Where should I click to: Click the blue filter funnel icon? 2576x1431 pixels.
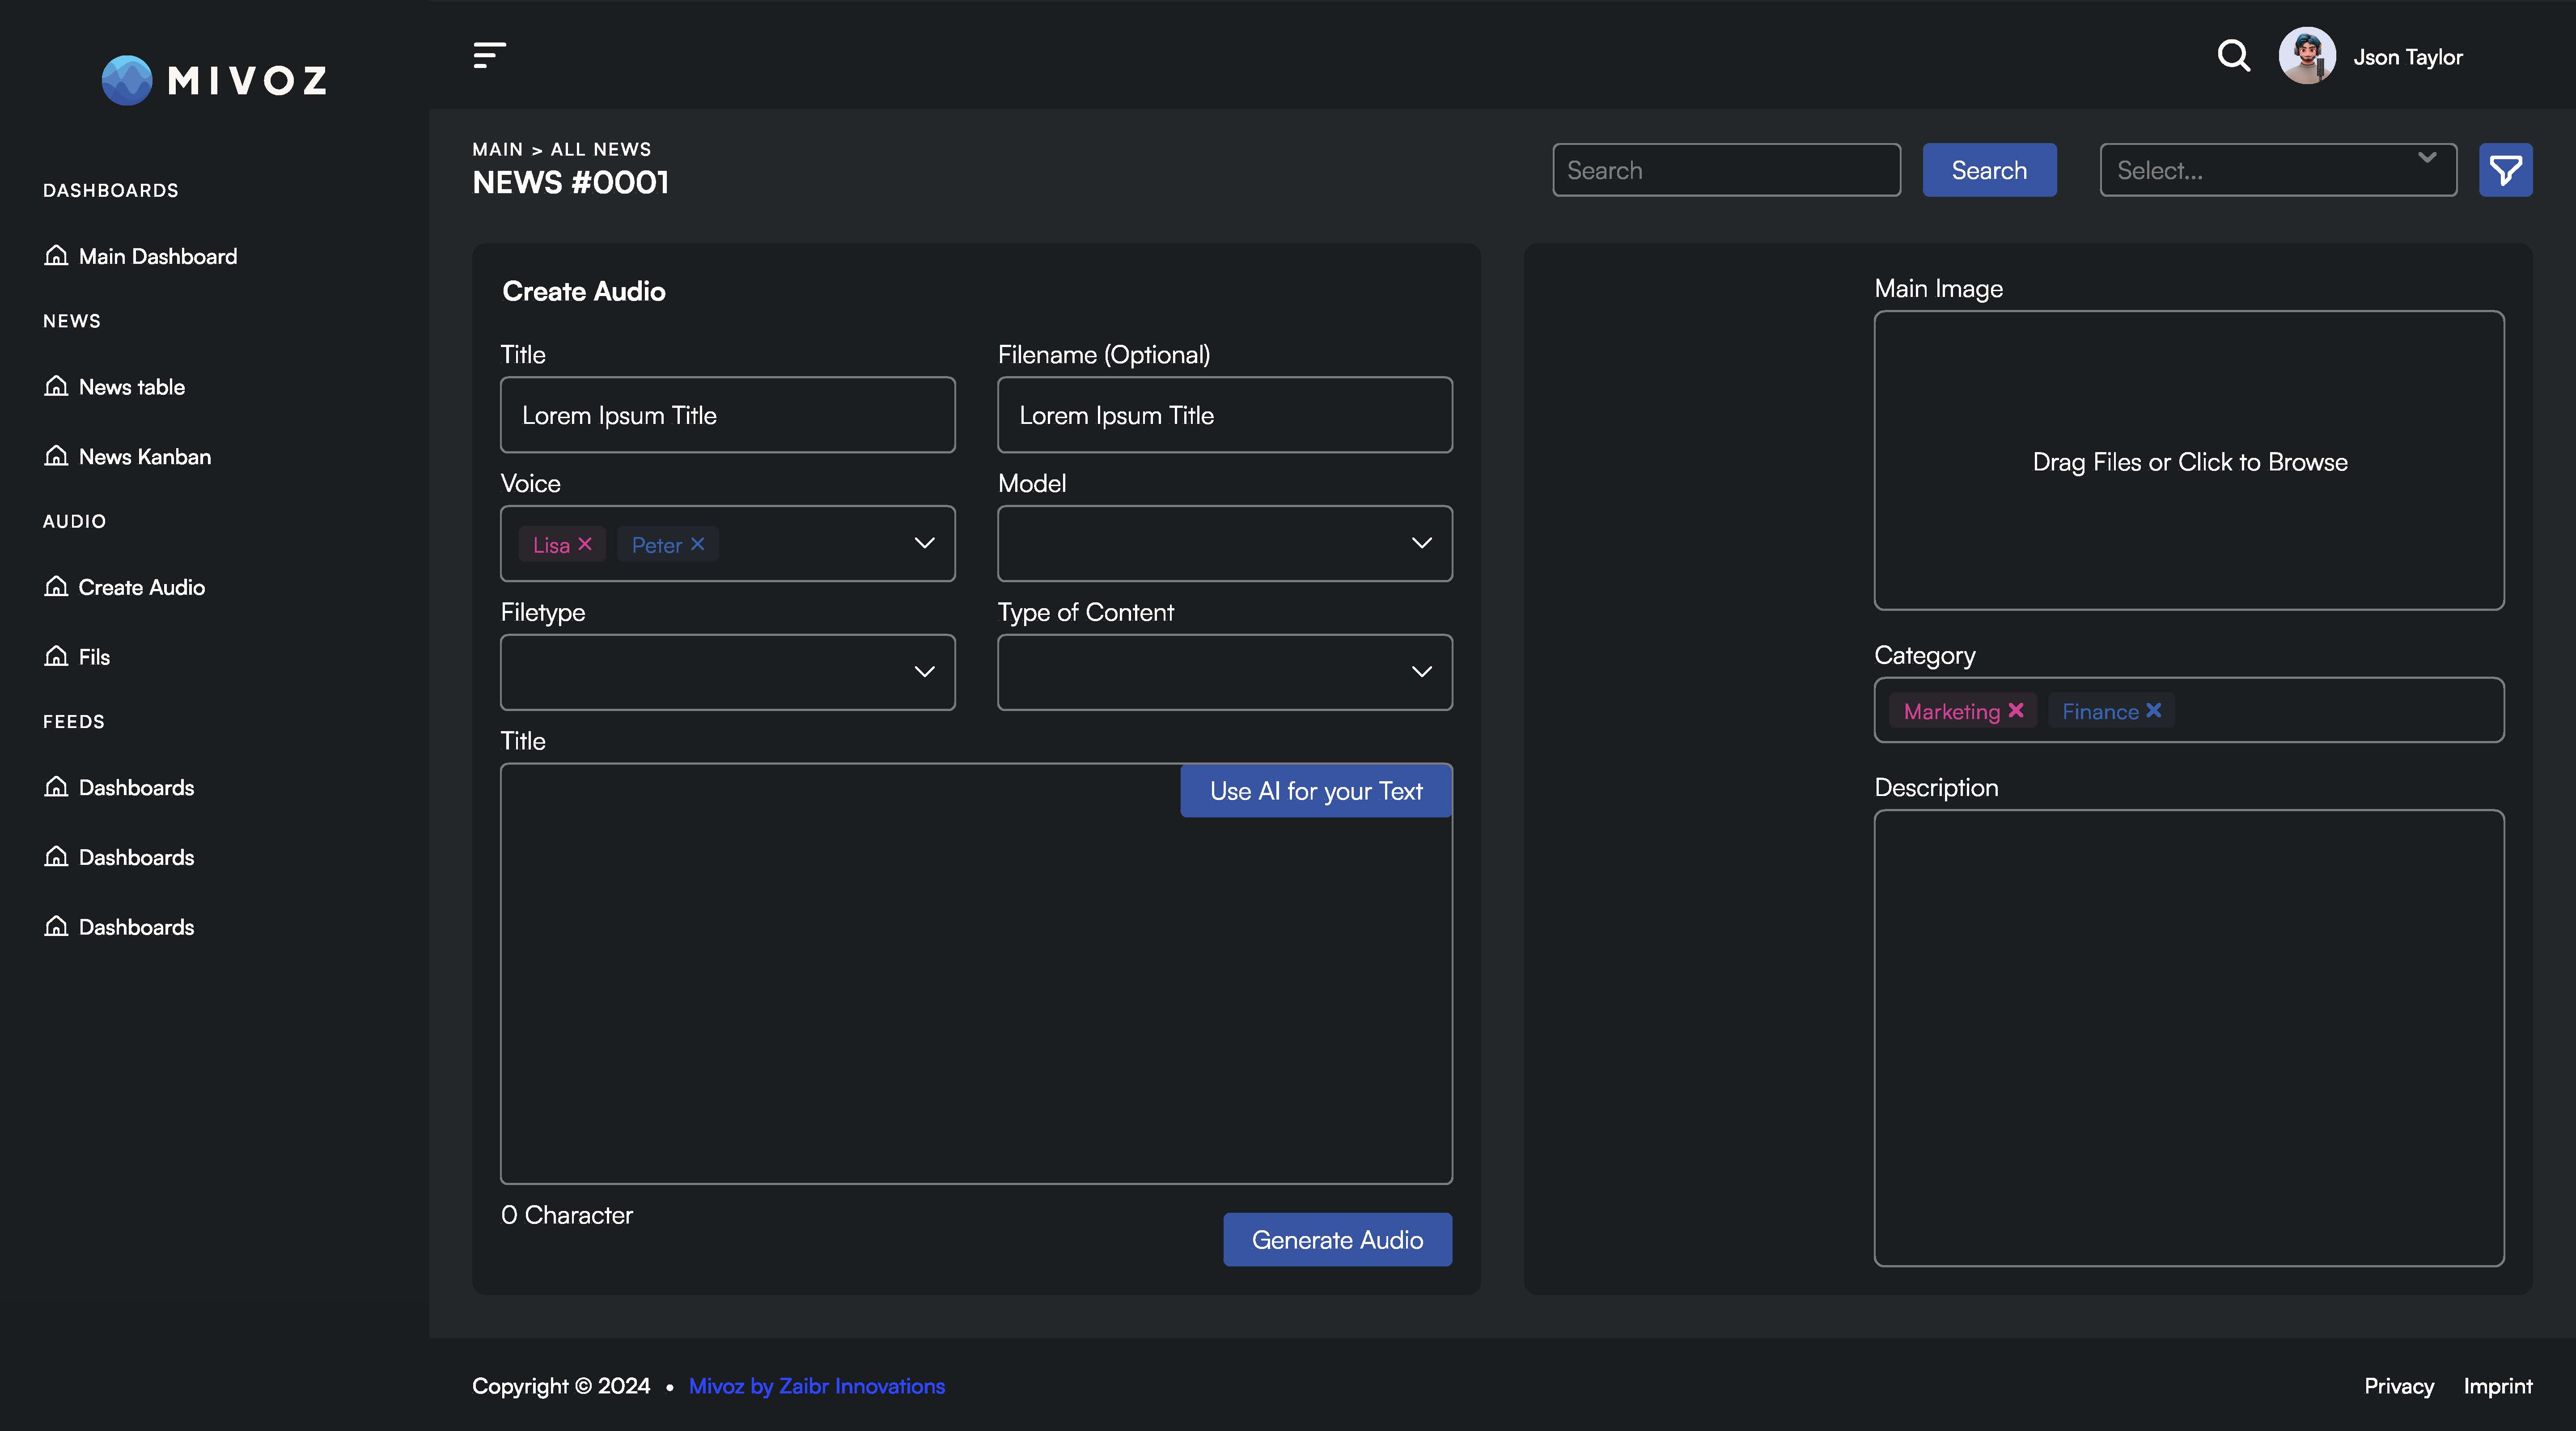(x=2505, y=170)
